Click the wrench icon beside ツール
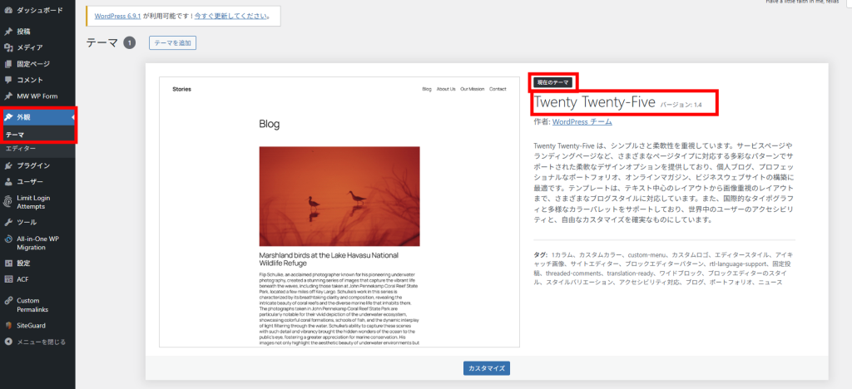This screenshot has width=852, height=389. 8,223
